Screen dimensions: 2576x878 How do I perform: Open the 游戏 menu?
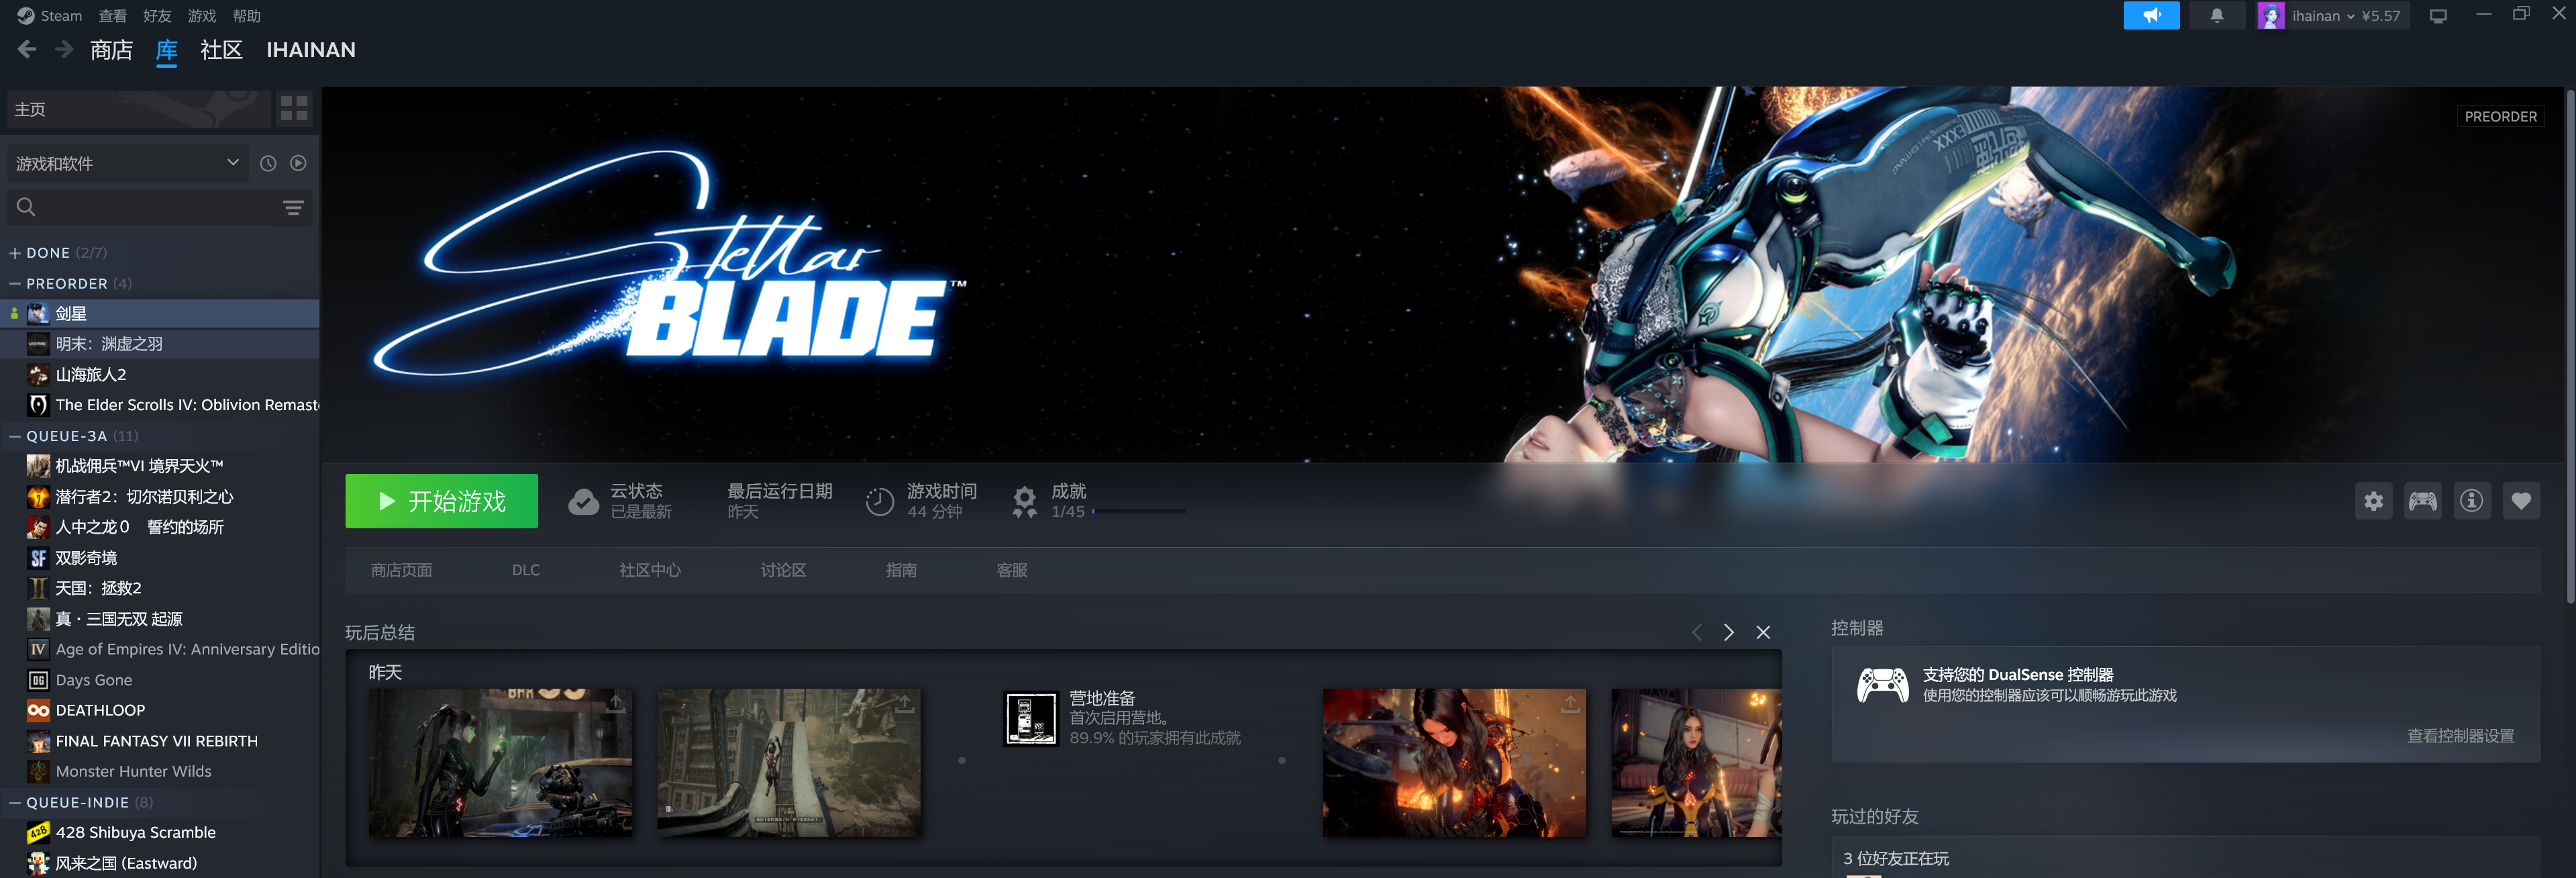tap(202, 16)
